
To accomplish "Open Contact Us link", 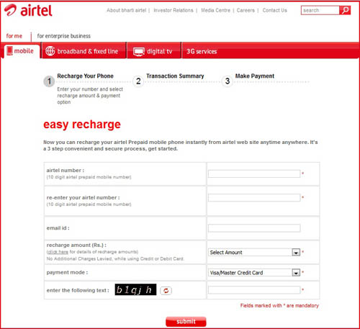I will pyautogui.click(x=275, y=10).
